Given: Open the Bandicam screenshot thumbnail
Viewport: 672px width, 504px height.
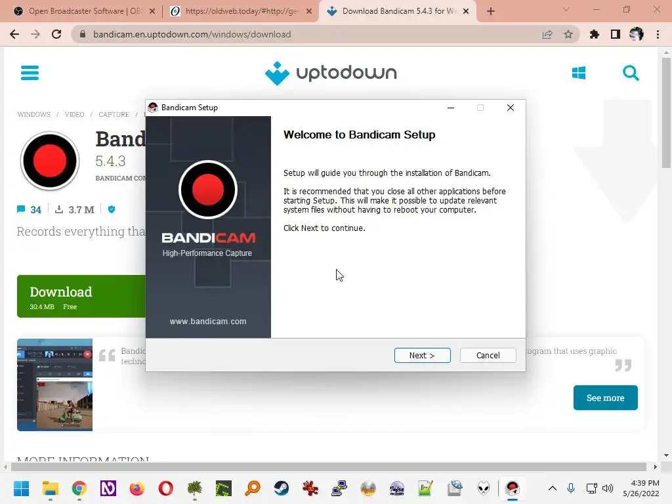Looking at the screenshot, I should (55, 385).
